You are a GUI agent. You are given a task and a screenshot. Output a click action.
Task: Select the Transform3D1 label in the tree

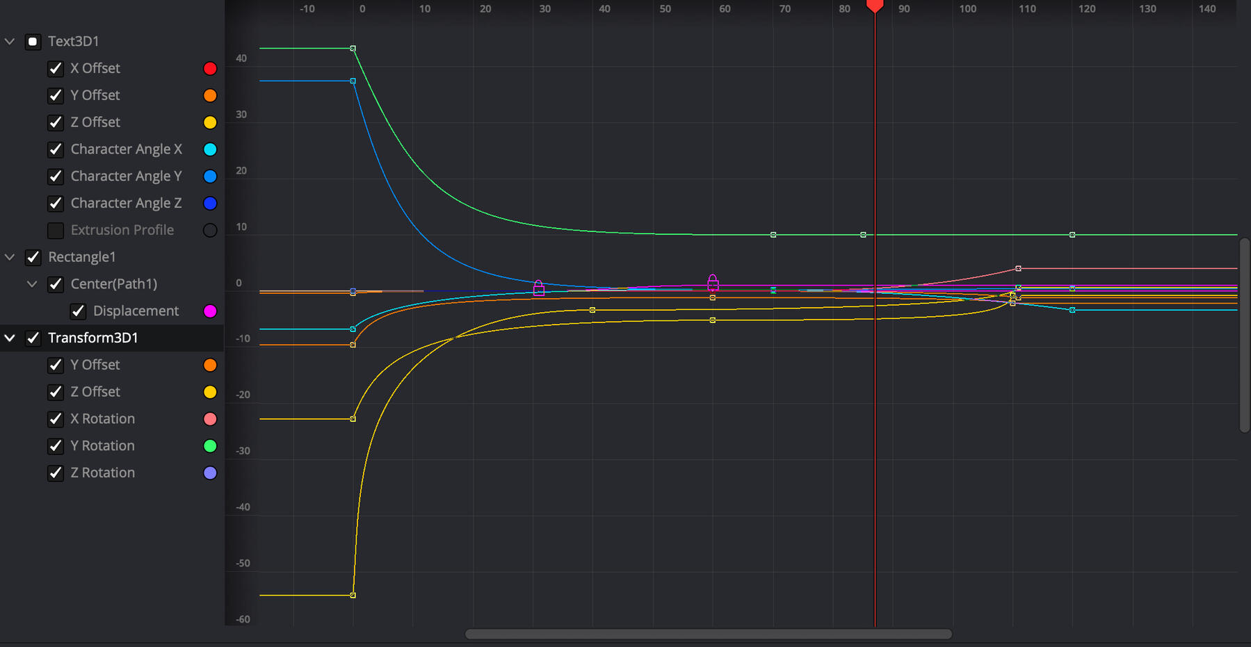click(93, 338)
